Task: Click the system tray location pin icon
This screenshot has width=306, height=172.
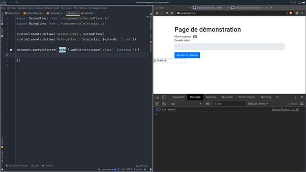Action: point(291,2)
